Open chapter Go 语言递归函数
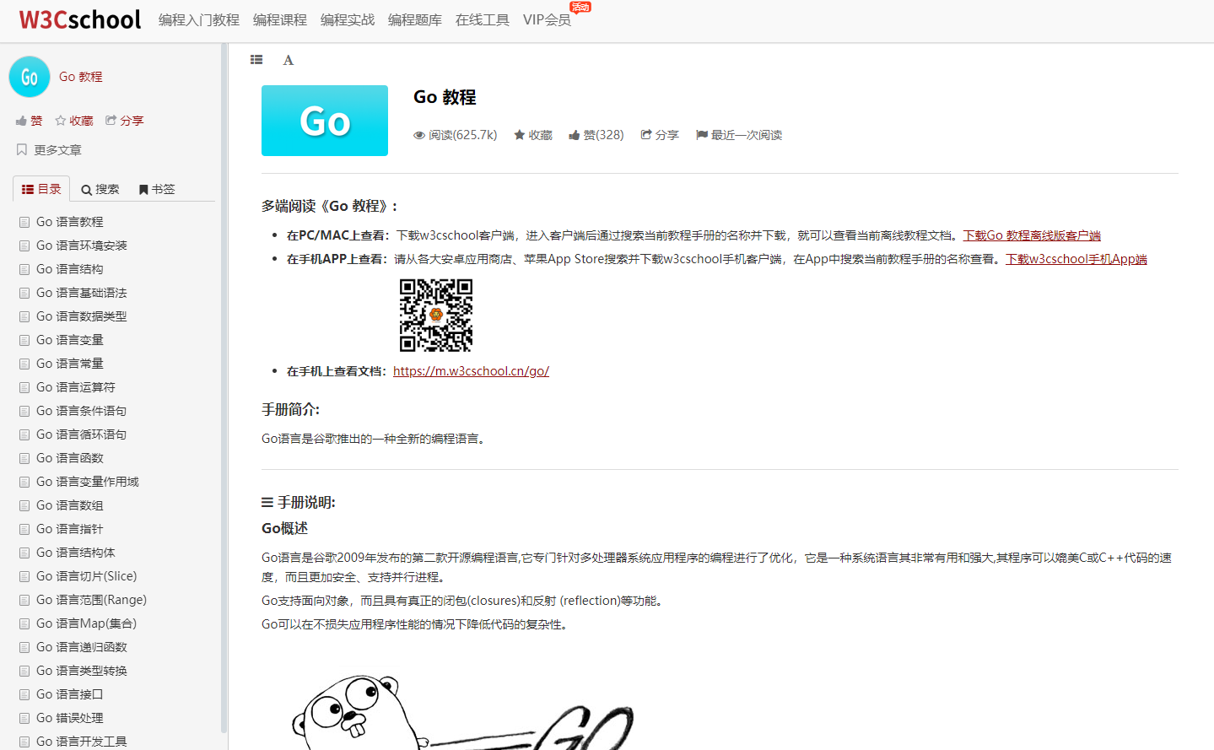This screenshot has width=1214, height=750. (82, 647)
